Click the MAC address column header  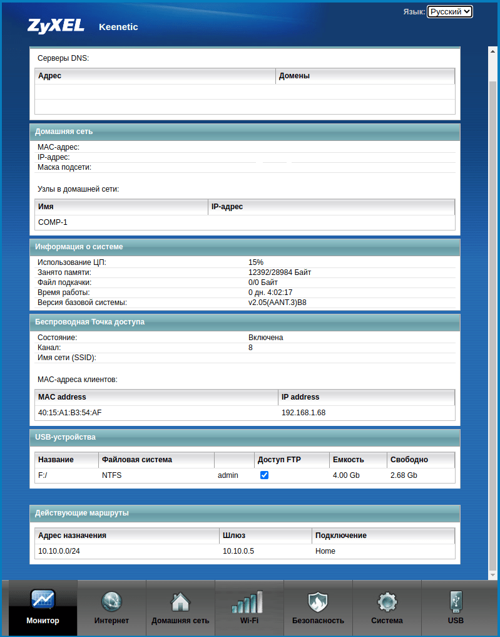156,397
